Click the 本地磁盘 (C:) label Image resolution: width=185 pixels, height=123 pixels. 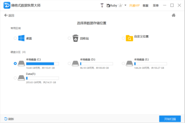(x=33, y=59)
